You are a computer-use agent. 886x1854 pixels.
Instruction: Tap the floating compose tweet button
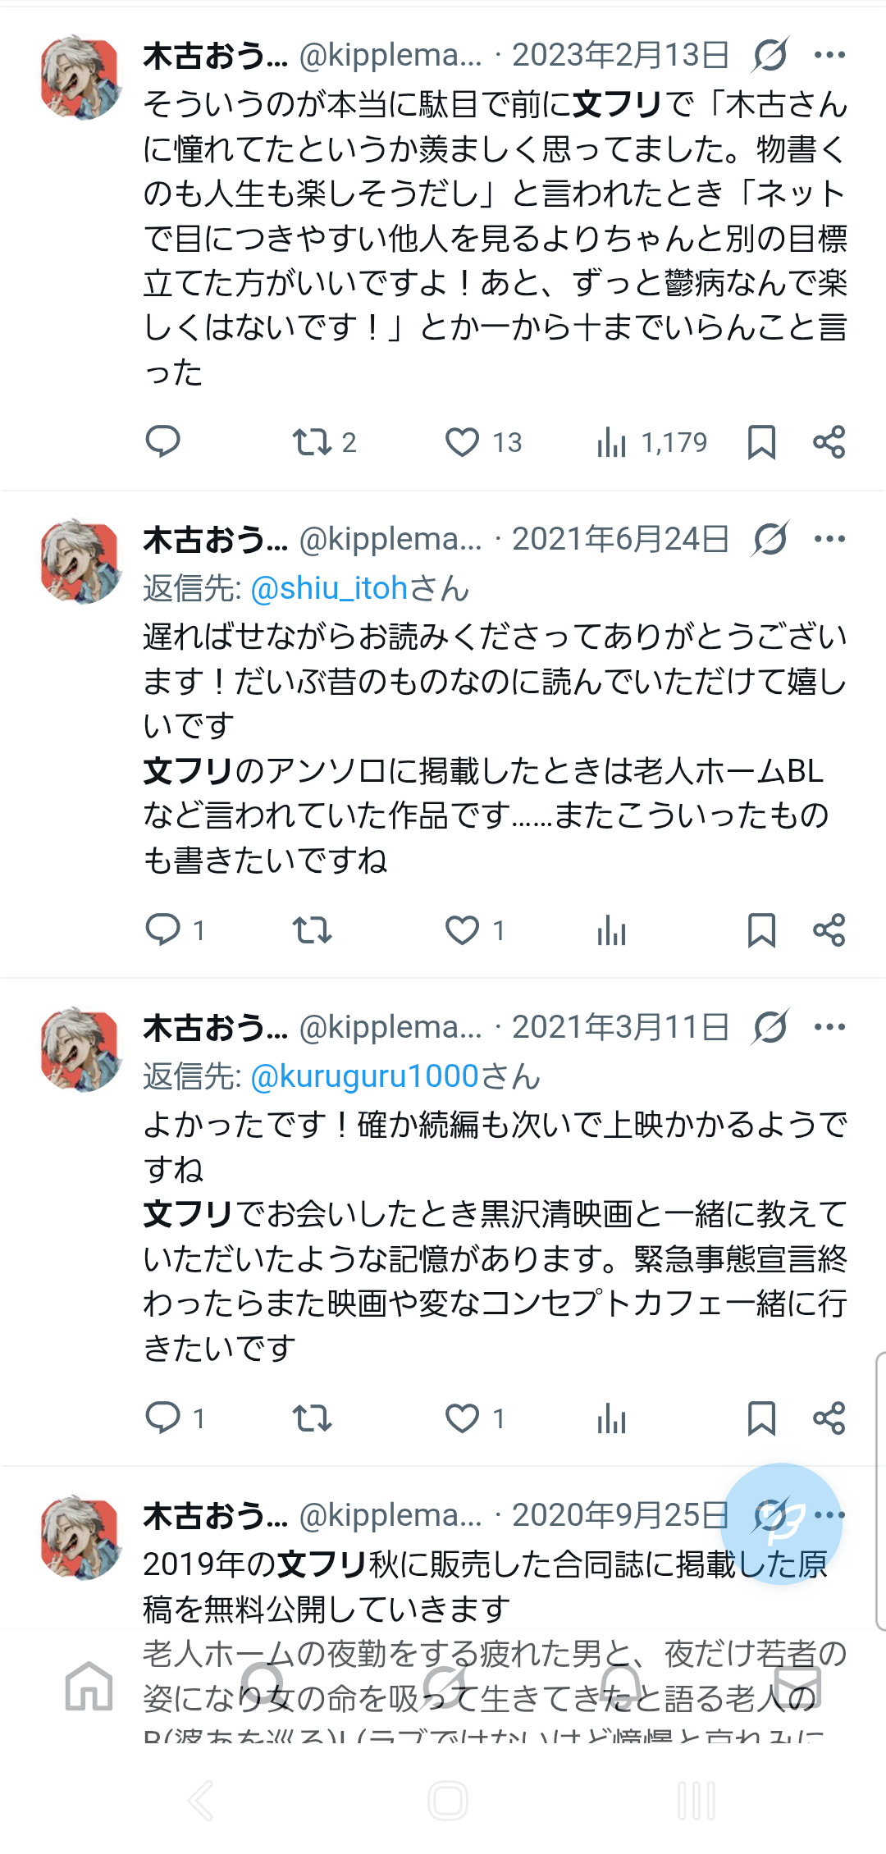point(781,1524)
